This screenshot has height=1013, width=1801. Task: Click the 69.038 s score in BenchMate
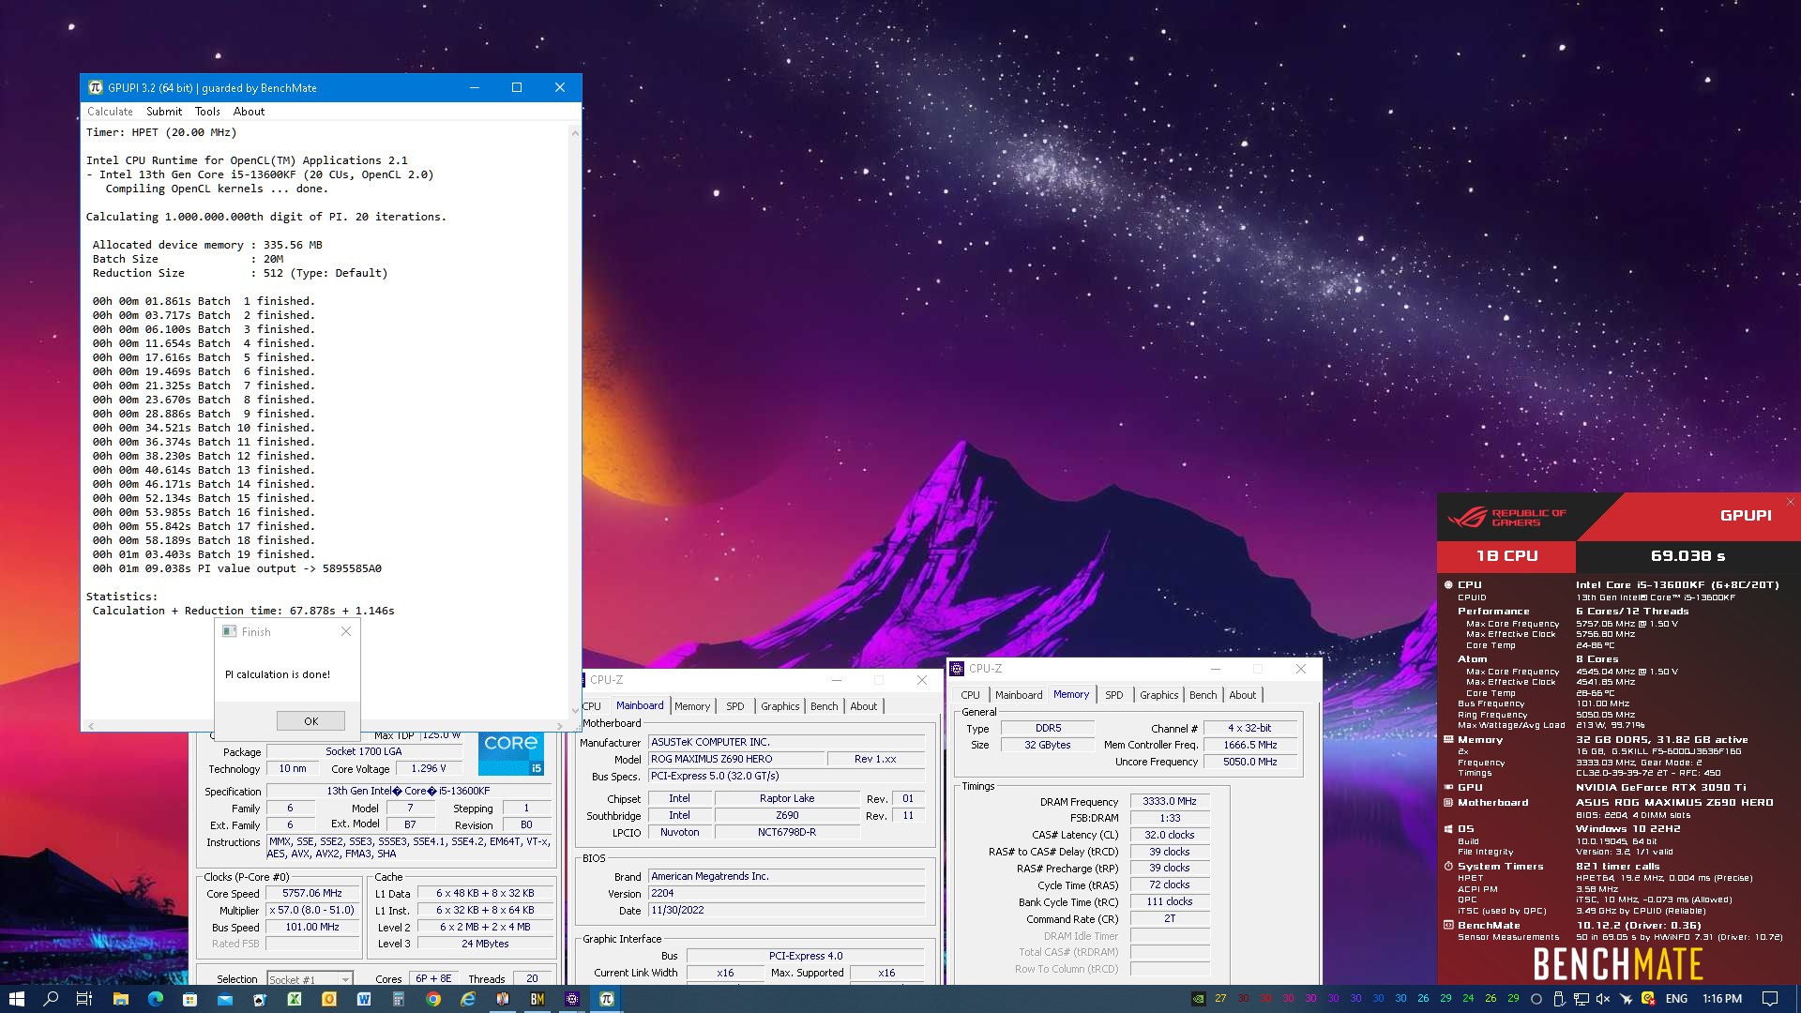click(x=1687, y=555)
